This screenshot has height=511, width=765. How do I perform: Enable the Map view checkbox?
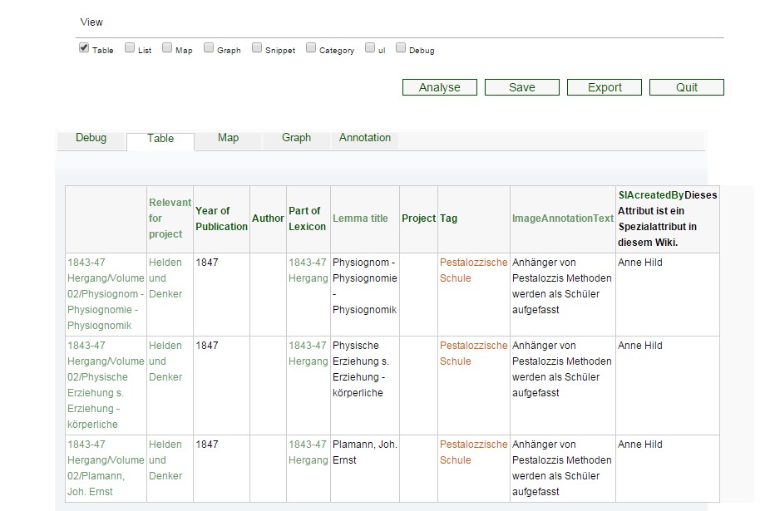pyautogui.click(x=167, y=47)
